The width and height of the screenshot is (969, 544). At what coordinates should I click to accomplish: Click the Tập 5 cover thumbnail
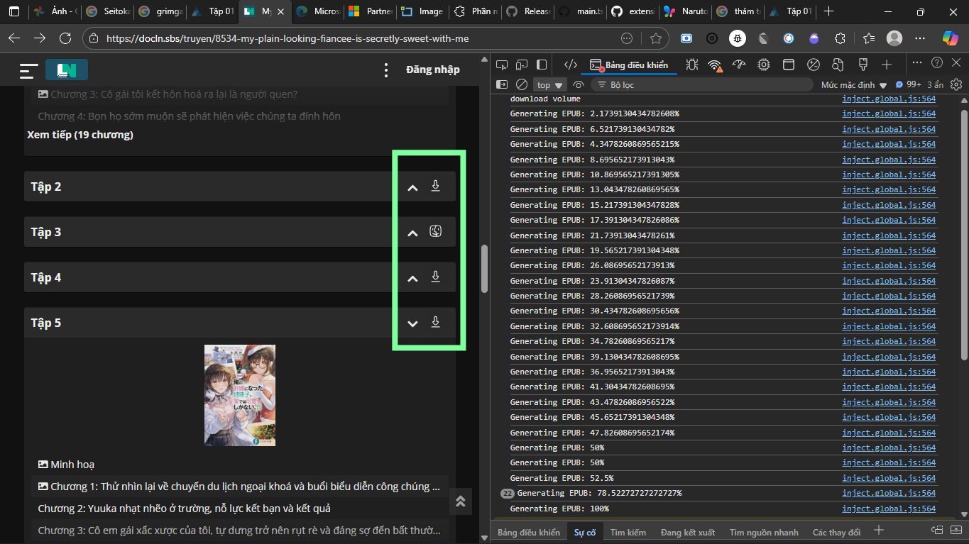coord(240,395)
